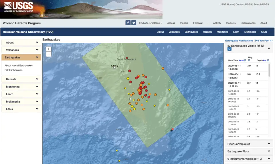Expand the Filter Earthquakes panel

click(248, 144)
